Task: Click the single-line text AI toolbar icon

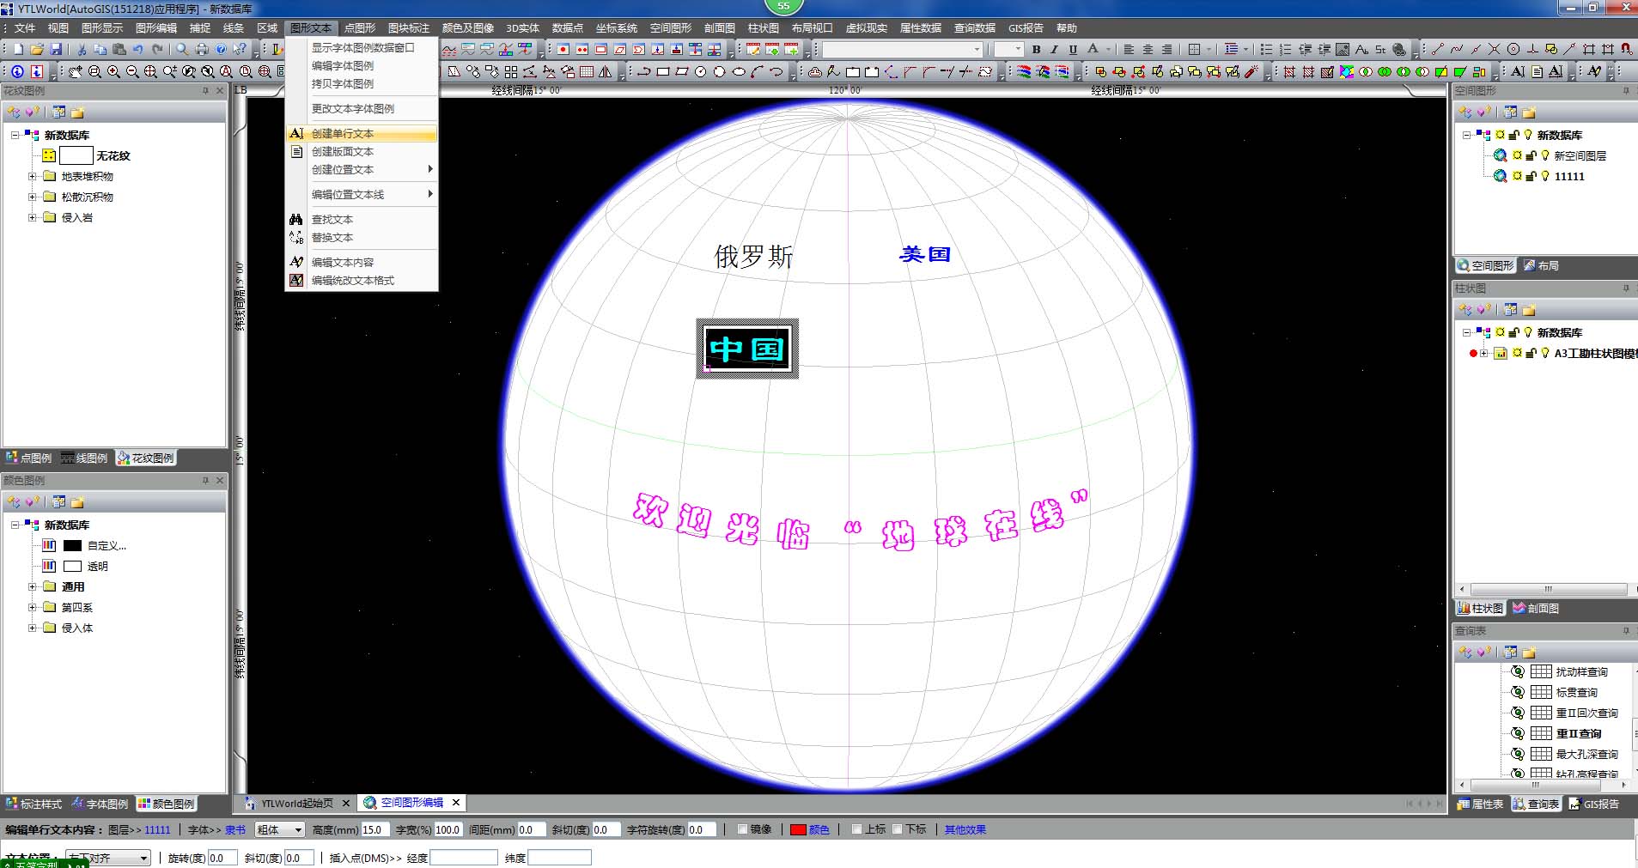Action: click(1518, 72)
